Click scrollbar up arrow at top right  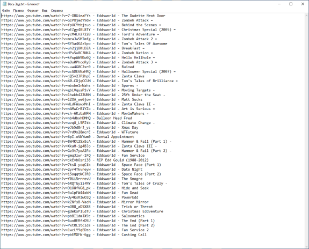307,16
